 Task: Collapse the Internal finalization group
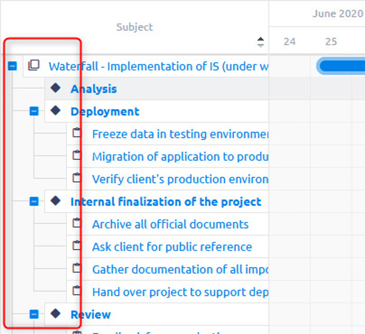click(x=34, y=201)
